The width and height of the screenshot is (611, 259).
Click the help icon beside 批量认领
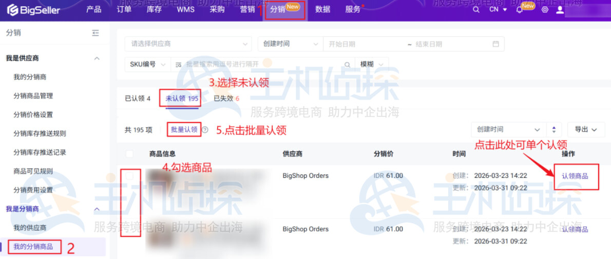point(205,130)
